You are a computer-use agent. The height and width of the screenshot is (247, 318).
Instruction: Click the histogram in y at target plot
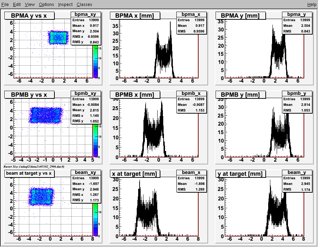(x=278, y=212)
